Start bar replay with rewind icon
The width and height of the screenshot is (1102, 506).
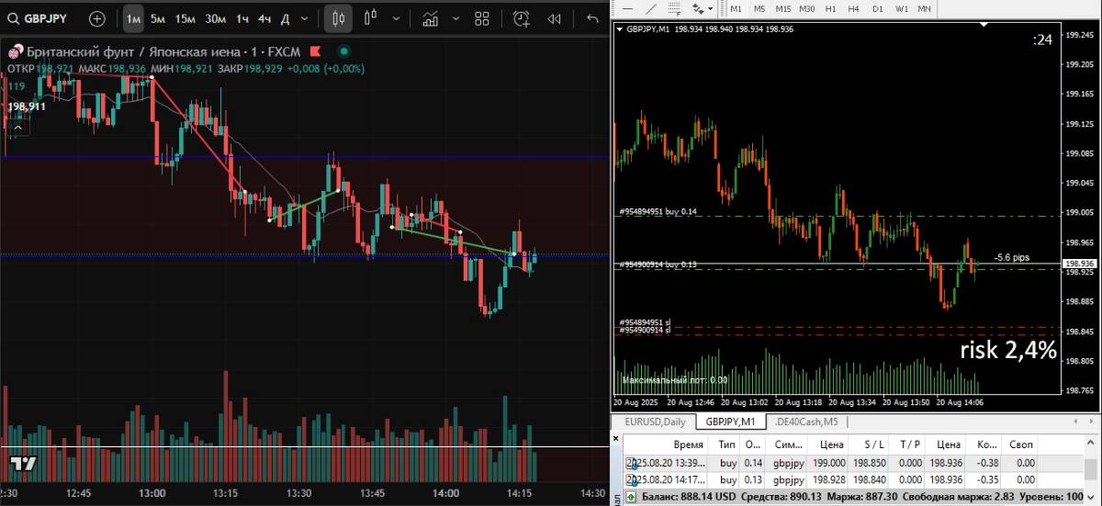click(554, 18)
